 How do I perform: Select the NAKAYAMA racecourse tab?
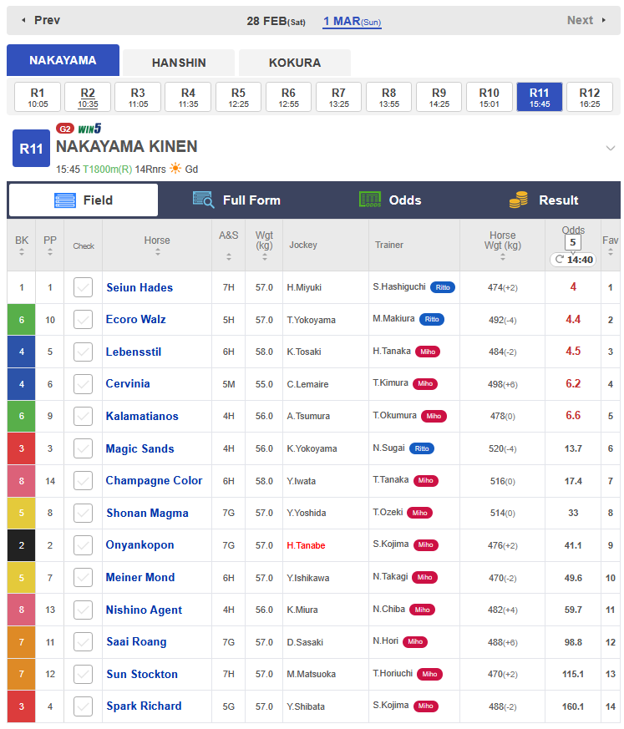63,60
